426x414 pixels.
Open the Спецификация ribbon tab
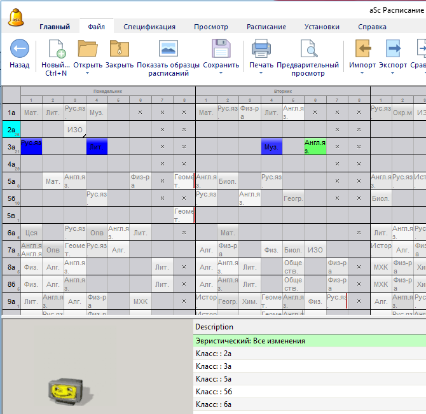click(x=149, y=27)
